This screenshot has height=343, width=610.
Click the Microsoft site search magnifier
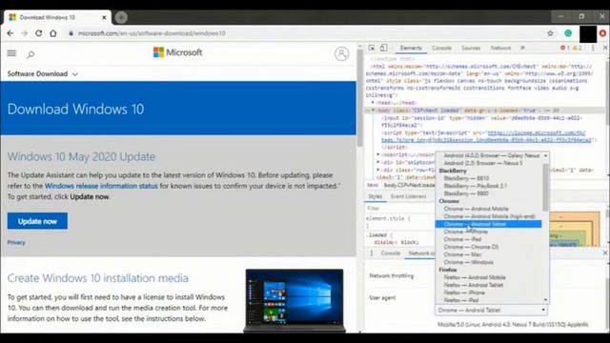[x=30, y=54]
